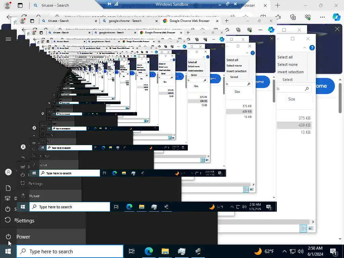Switch to third-level 'Google Chrome Web Browser' tab
Screen dimensions: 344x258
tap(160, 33)
